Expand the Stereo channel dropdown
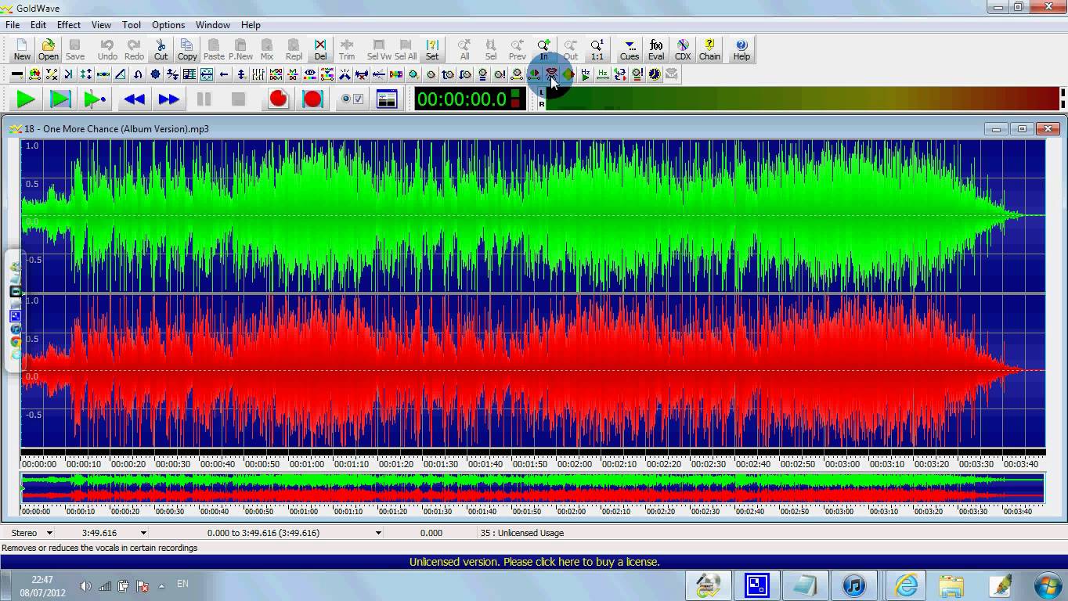 tap(49, 533)
